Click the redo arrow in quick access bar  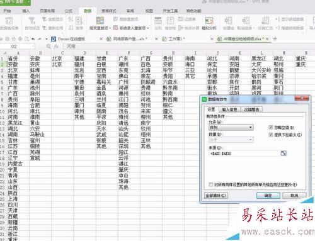(40, 39)
